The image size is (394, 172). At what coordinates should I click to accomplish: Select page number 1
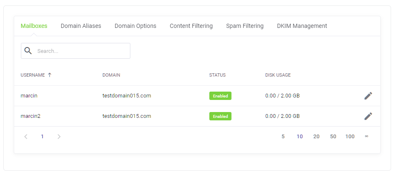click(x=42, y=137)
